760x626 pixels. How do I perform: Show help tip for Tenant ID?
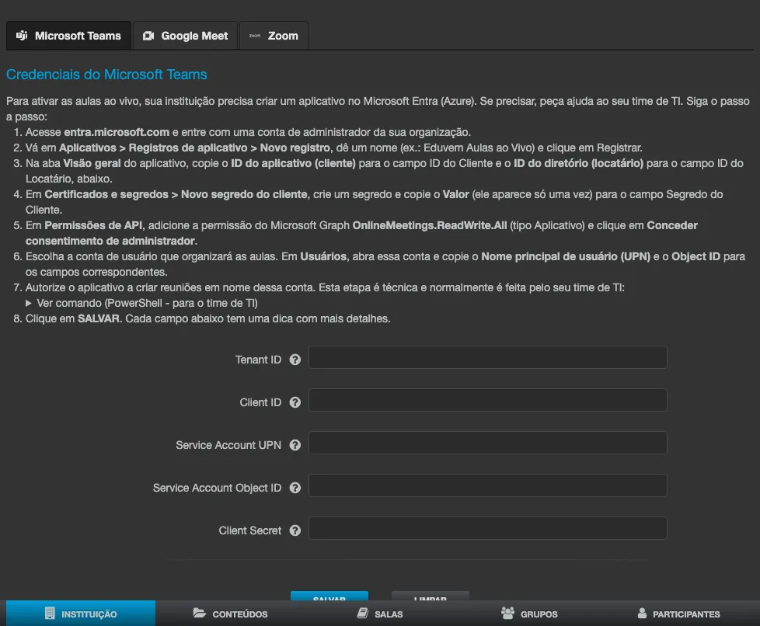tap(295, 360)
